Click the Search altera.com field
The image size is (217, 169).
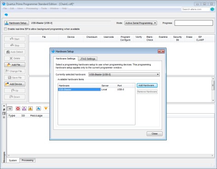[x=195, y=9]
